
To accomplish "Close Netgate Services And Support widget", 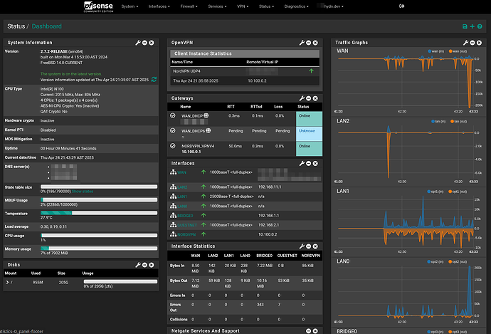I will click(x=315, y=331).
